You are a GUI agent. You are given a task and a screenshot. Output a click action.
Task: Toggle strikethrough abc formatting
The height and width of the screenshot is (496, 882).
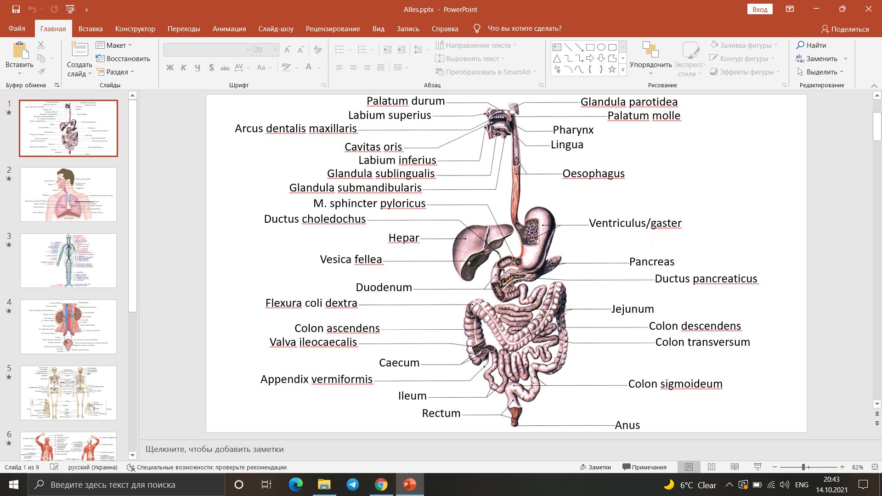pyautogui.click(x=225, y=68)
